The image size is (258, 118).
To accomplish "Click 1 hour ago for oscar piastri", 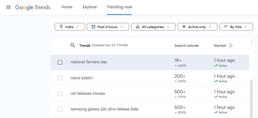I will click(x=224, y=76).
